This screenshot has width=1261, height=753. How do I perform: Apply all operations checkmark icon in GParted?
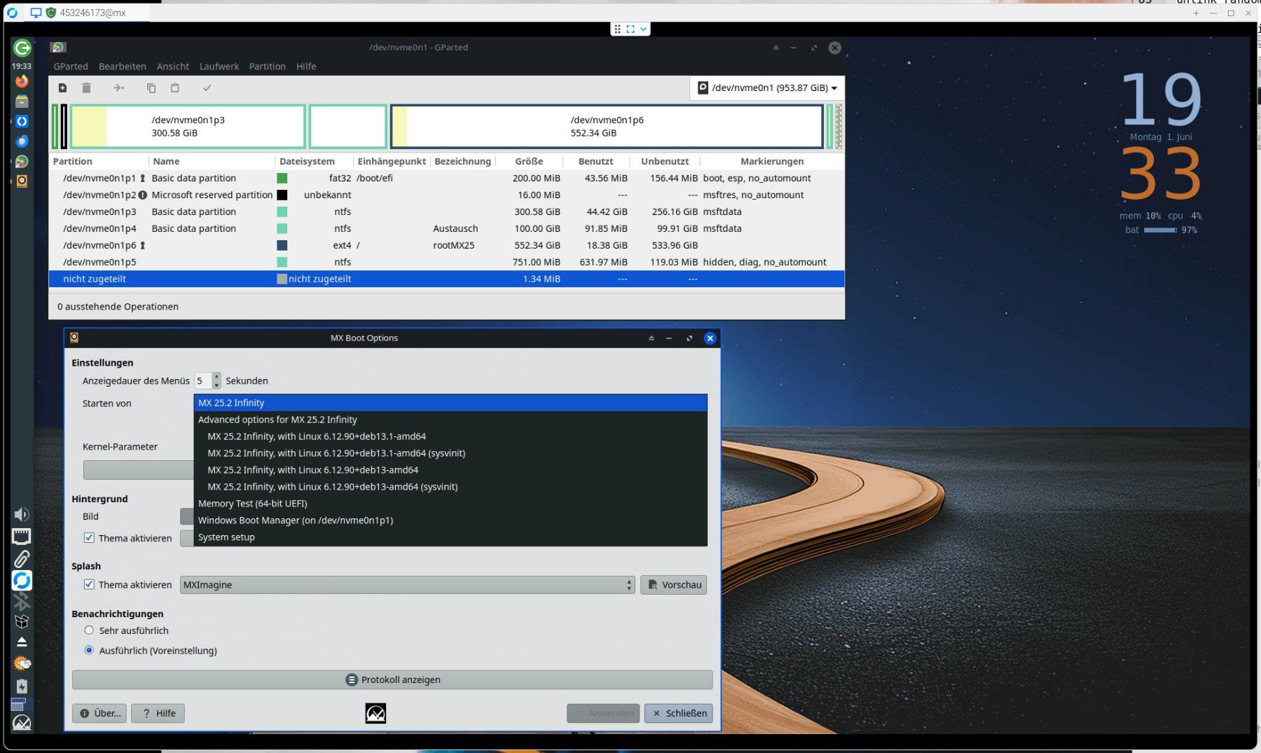(x=207, y=88)
